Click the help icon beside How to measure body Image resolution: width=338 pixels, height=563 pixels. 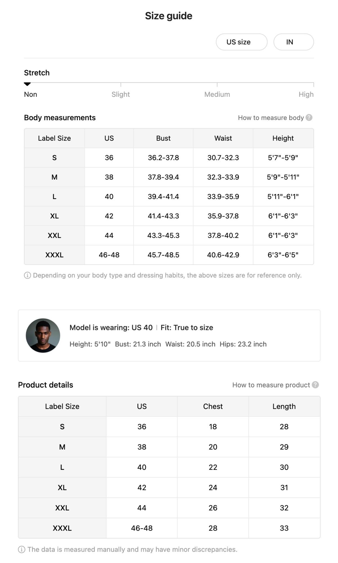pos(309,118)
